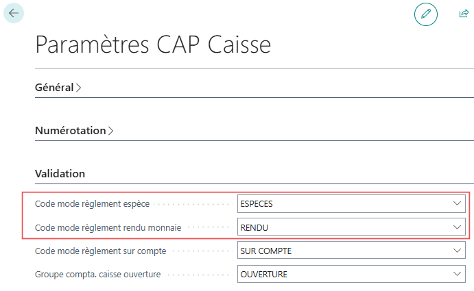Click the pencil edit icon
The height and width of the screenshot is (291, 474).
(x=425, y=14)
